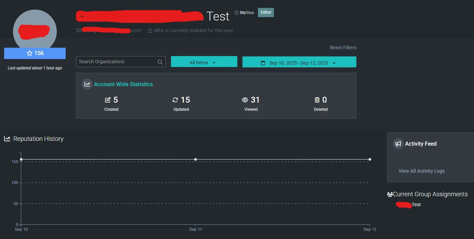This screenshot has height=239, width=474.
Task: Select the Sep 11 data point on chart
Action: 195,159
